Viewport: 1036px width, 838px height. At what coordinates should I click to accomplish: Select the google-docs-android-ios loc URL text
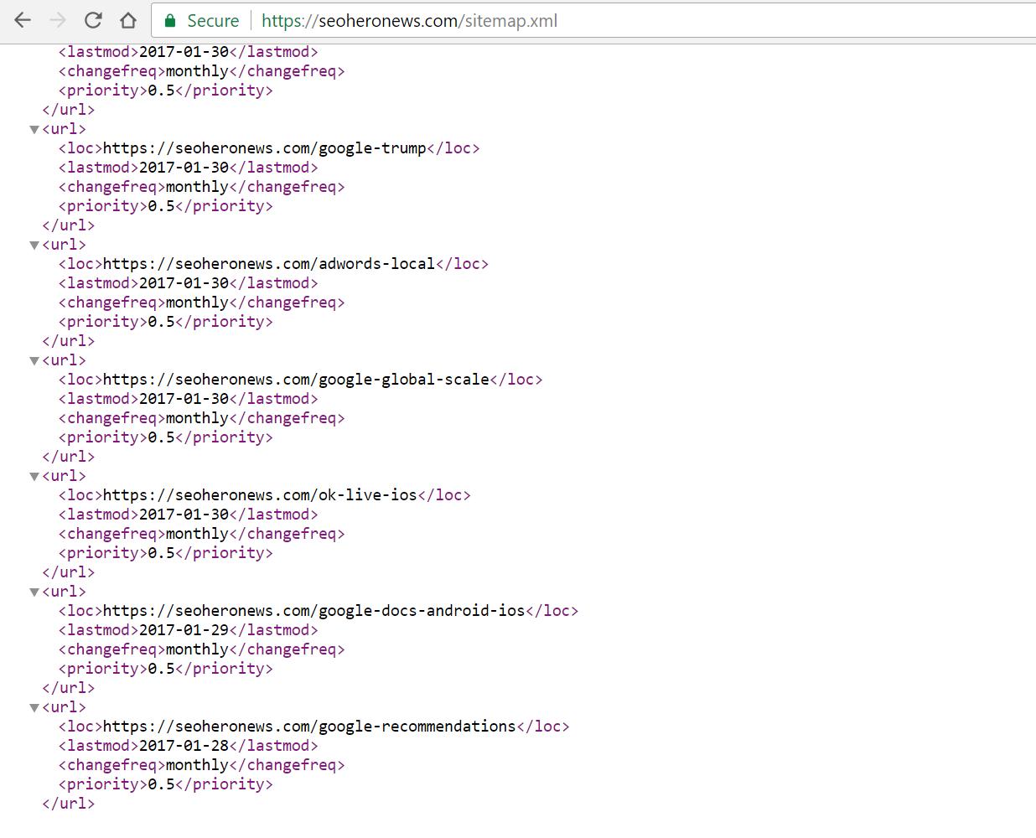[313, 611]
